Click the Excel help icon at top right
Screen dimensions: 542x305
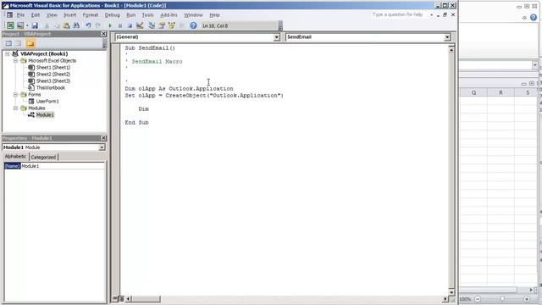click(534, 17)
